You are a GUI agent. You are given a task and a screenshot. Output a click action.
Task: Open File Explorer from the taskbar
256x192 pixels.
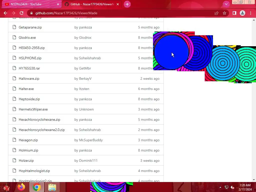pos(52,187)
